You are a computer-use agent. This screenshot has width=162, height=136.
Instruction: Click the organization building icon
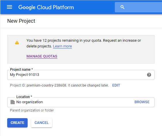coord(13,102)
